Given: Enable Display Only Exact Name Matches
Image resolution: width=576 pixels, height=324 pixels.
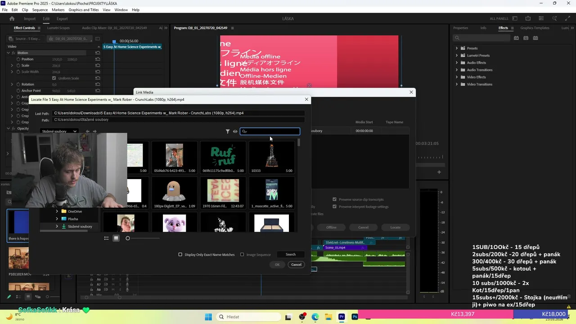Looking at the screenshot, I should pyautogui.click(x=180, y=255).
